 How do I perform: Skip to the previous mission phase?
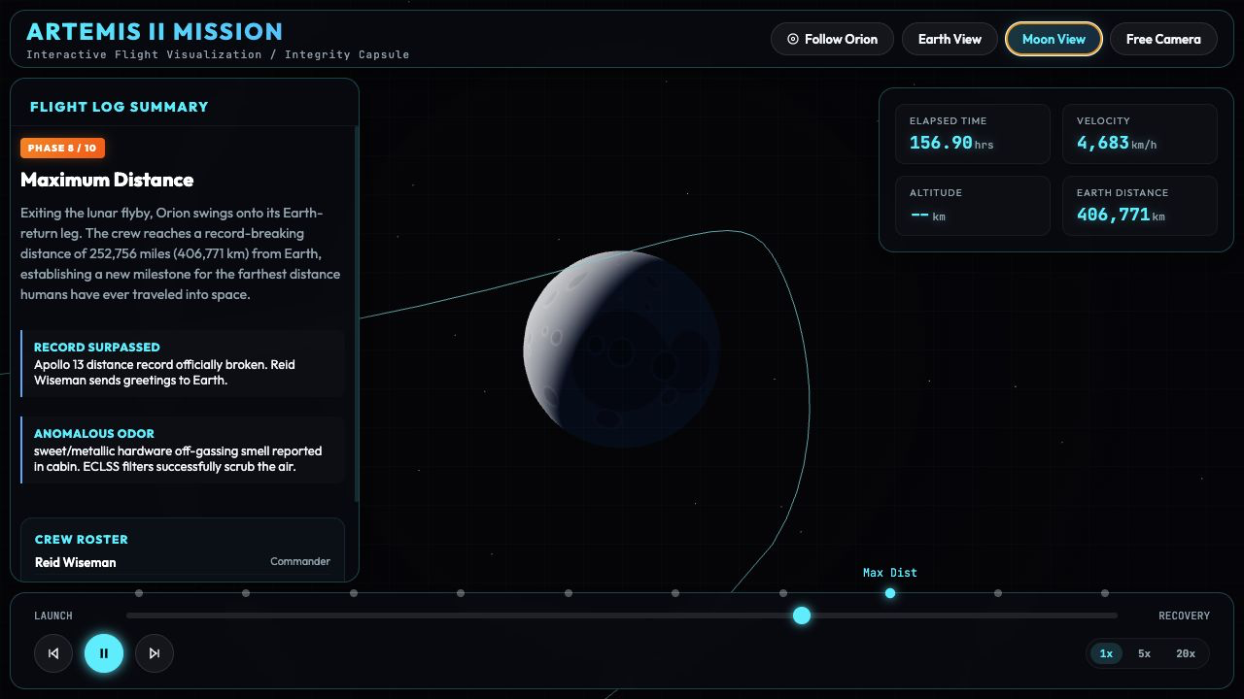(x=53, y=653)
